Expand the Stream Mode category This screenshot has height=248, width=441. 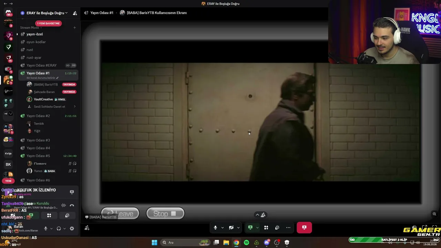pyautogui.click(x=31, y=28)
